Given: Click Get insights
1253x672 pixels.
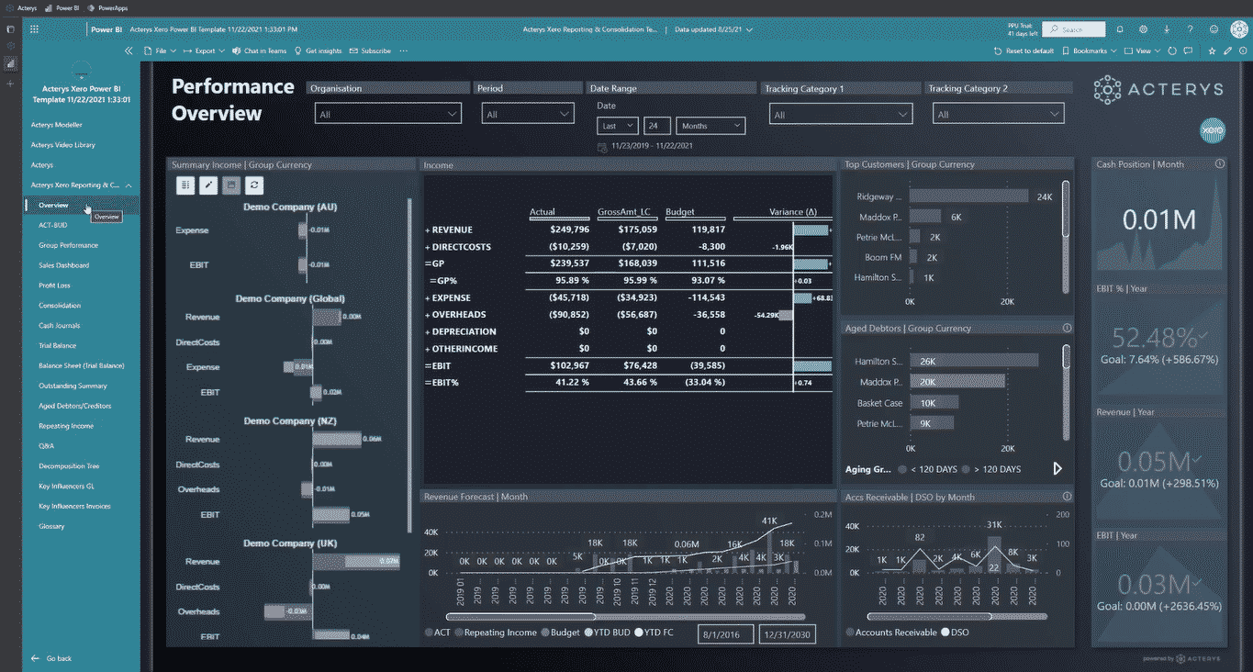Looking at the screenshot, I should pyautogui.click(x=318, y=51).
